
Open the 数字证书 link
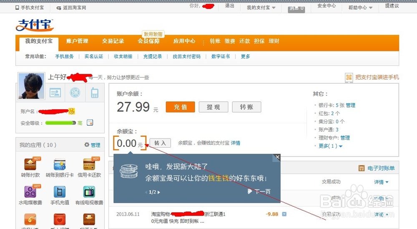pos(221,56)
